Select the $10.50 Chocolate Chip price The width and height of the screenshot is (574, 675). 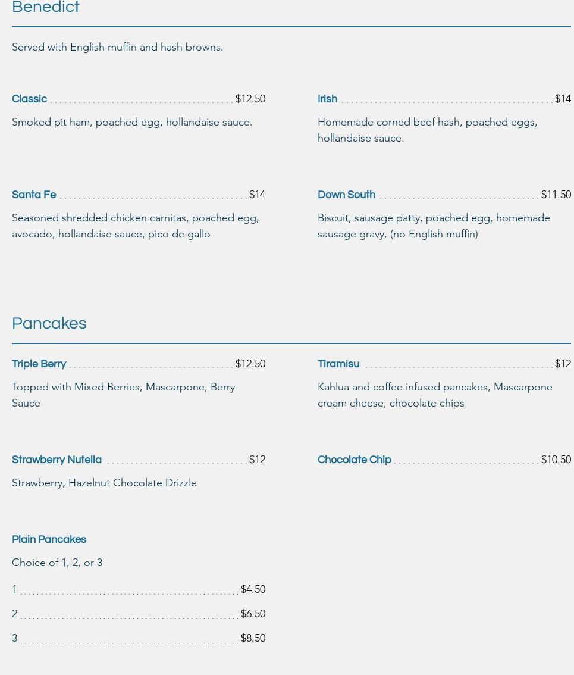pos(556,460)
